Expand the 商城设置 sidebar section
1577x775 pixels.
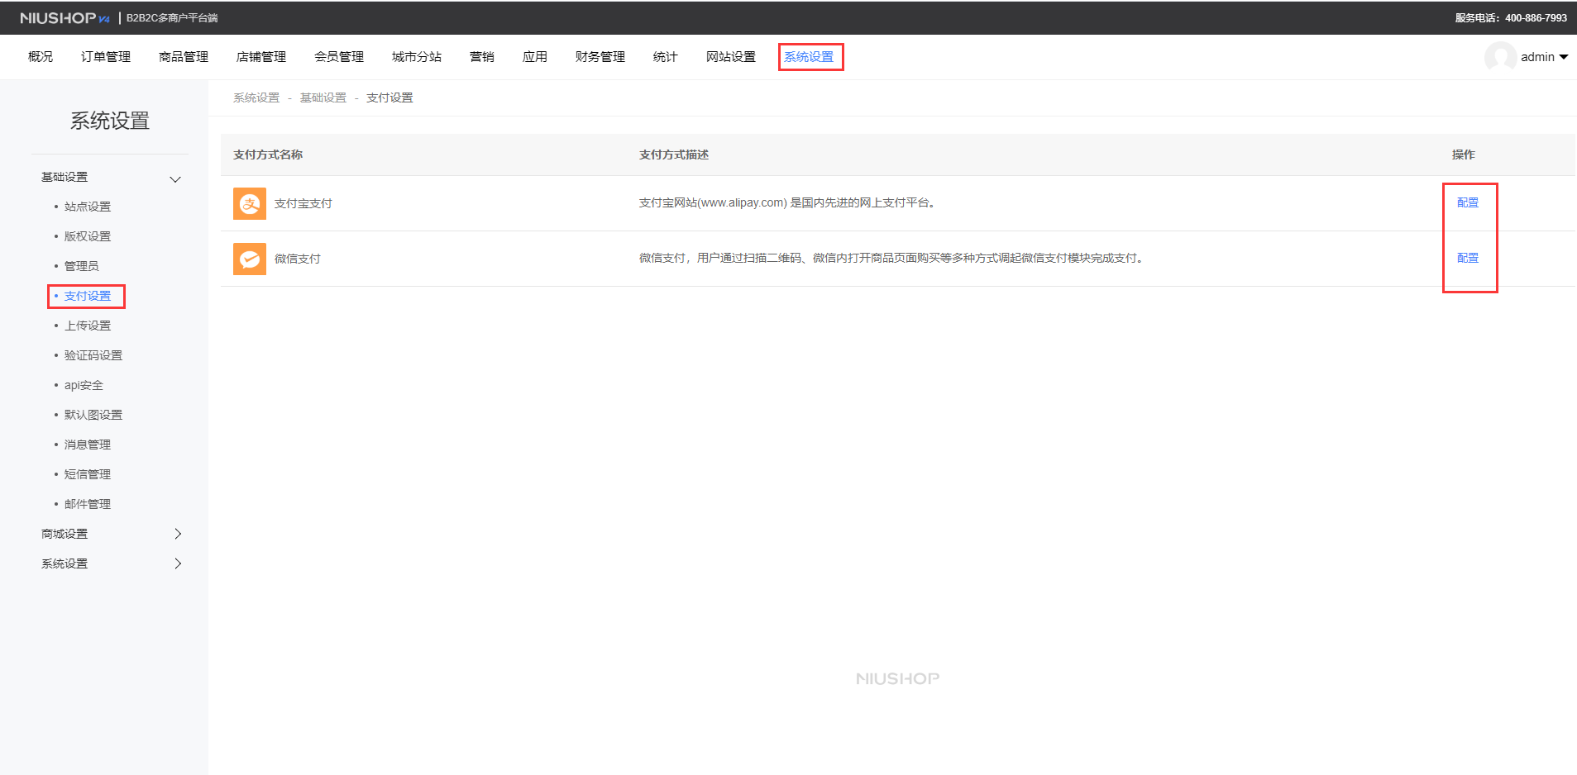click(178, 534)
